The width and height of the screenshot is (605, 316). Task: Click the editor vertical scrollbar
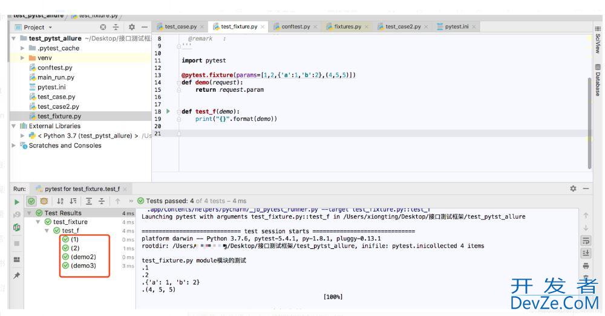click(x=589, y=123)
